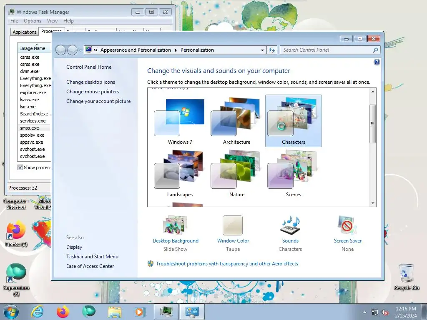The image size is (427, 320).
Task: Click the themes list scroll down arrow
Action: [x=373, y=203]
